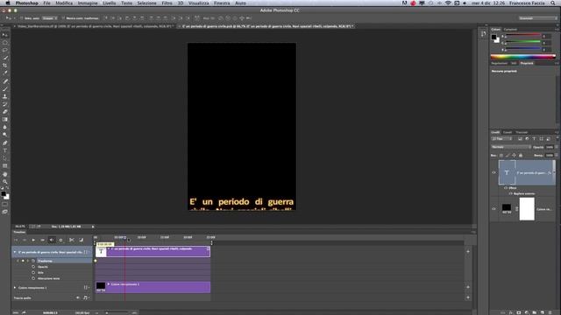Click the white layer mask thumbnail
Screen dimensions: 561x315
click(527, 209)
